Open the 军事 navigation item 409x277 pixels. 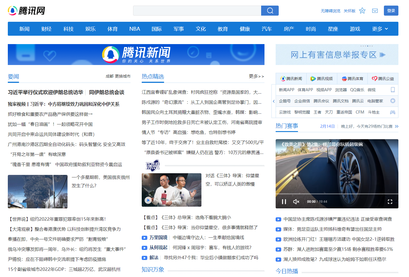pyautogui.click(x=179, y=29)
